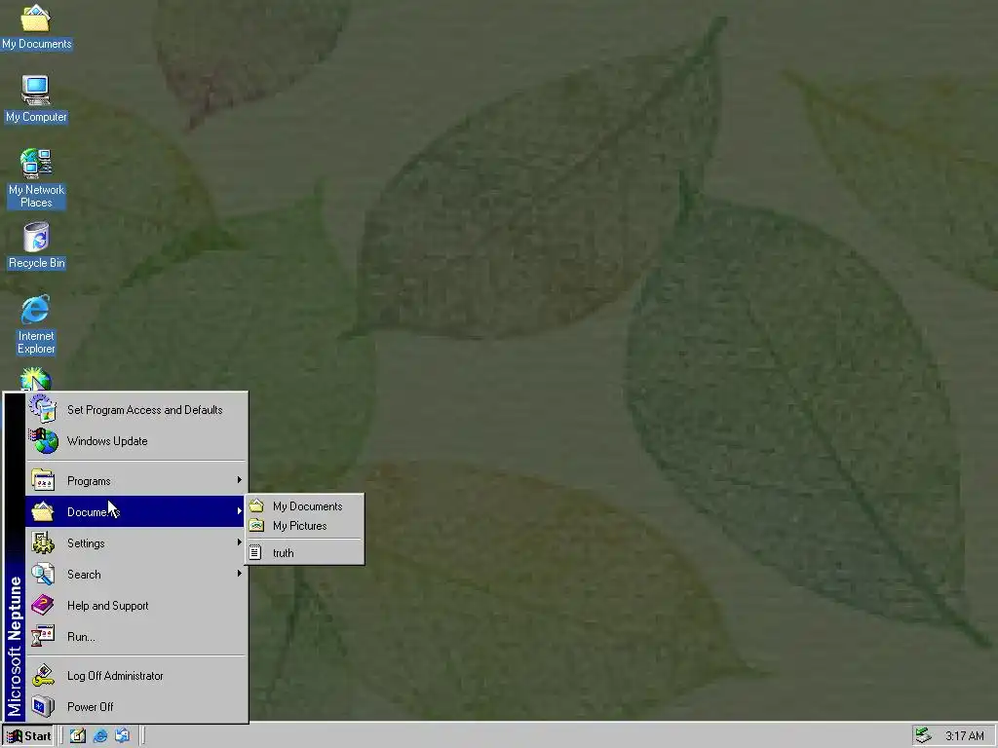This screenshot has width=998, height=748.
Task: Expand the Search submenu arrow
Action: coord(240,573)
